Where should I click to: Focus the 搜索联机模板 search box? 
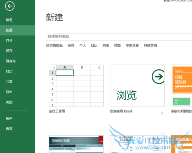coord(119,37)
